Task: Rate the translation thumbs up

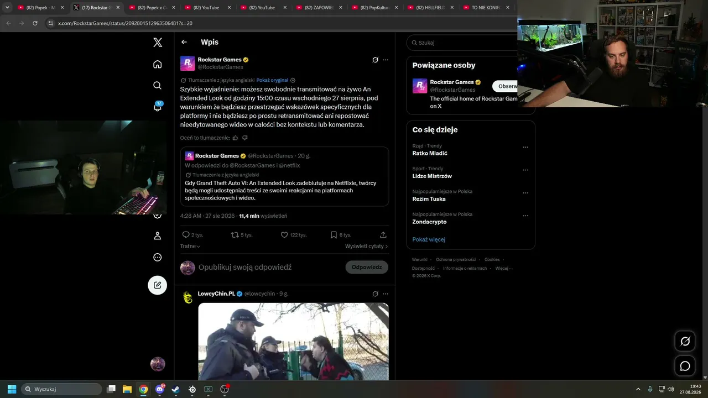Action: (x=235, y=138)
